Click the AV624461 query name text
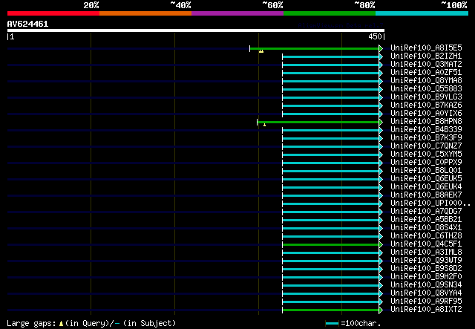The height and width of the screenshot is (329, 475). pyautogui.click(x=27, y=24)
